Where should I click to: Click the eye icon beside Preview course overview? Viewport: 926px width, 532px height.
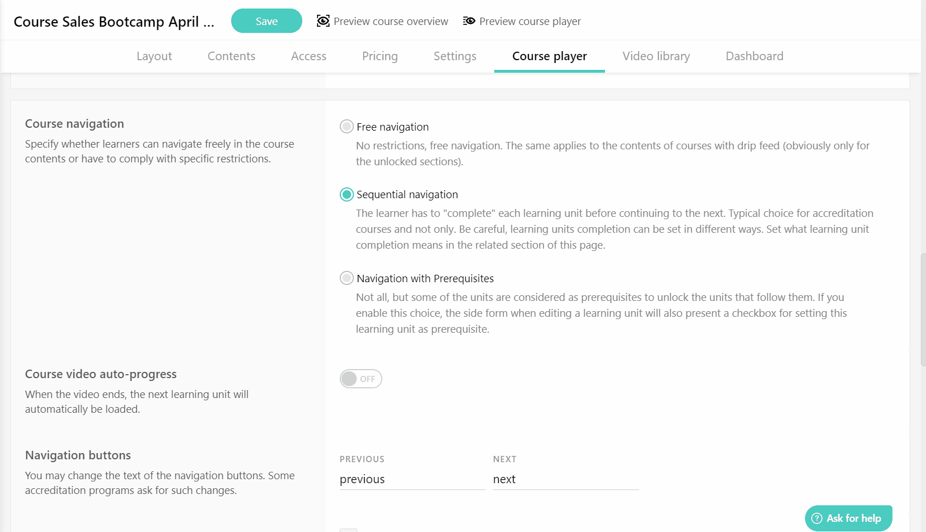pos(323,21)
